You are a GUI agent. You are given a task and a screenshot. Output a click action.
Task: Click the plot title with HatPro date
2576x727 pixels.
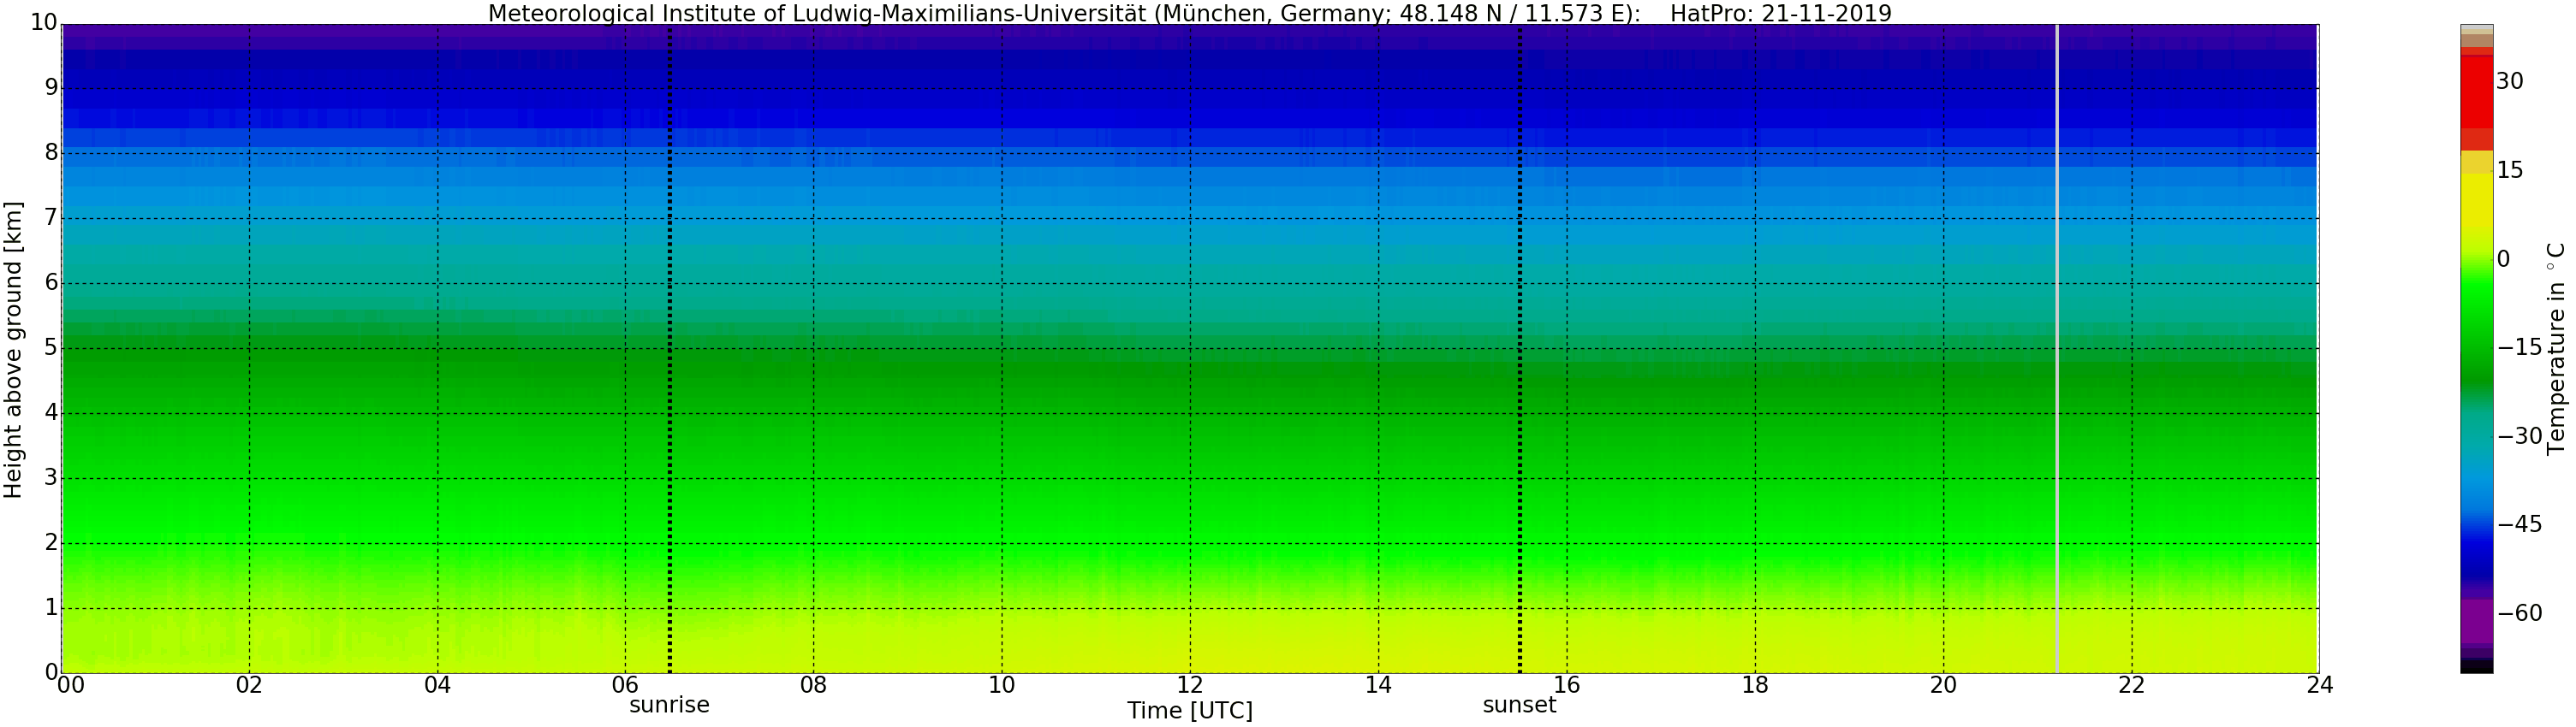click(1189, 13)
